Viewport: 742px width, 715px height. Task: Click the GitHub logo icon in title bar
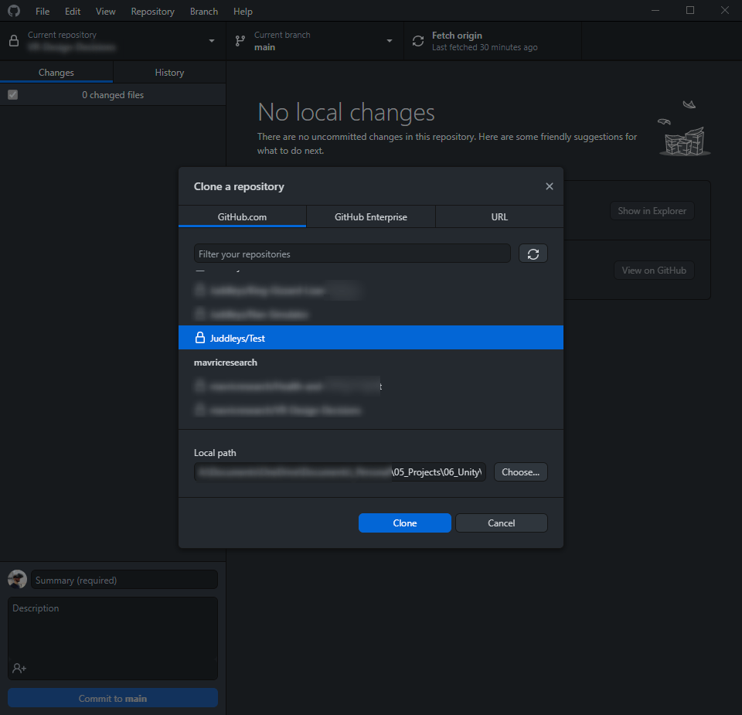14,12
